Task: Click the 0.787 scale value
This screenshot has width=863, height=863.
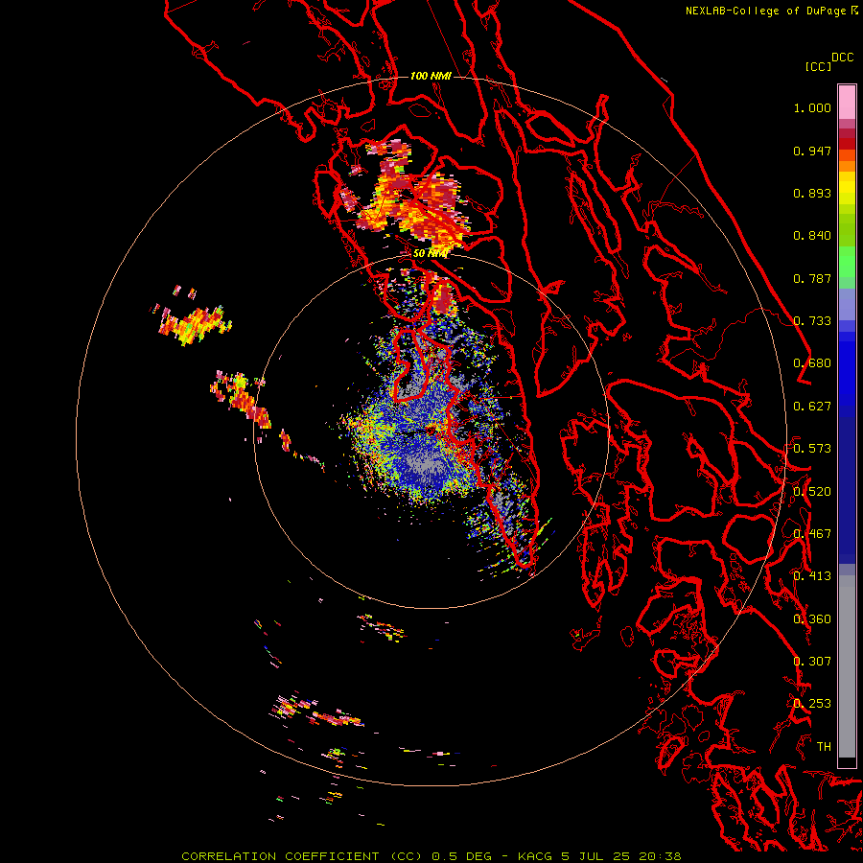Action: pyautogui.click(x=812, y=278)
